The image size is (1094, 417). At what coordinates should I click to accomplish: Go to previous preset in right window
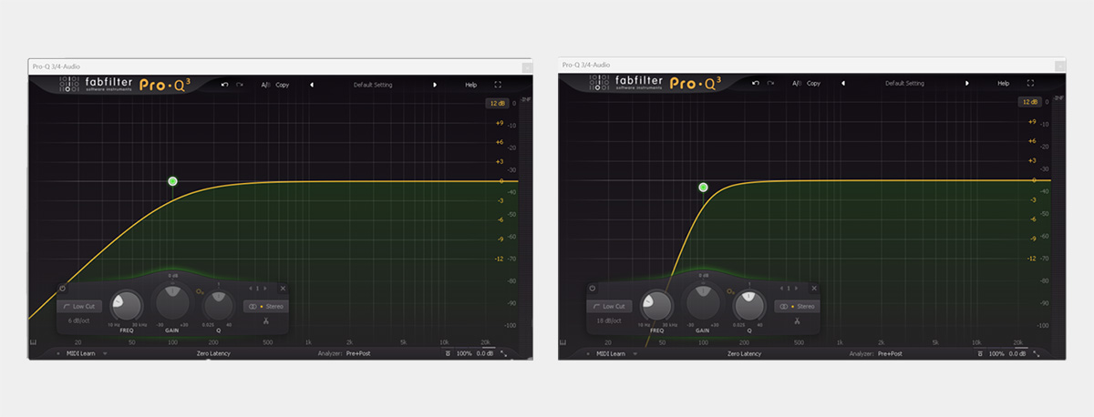click(x=843, y=83)
